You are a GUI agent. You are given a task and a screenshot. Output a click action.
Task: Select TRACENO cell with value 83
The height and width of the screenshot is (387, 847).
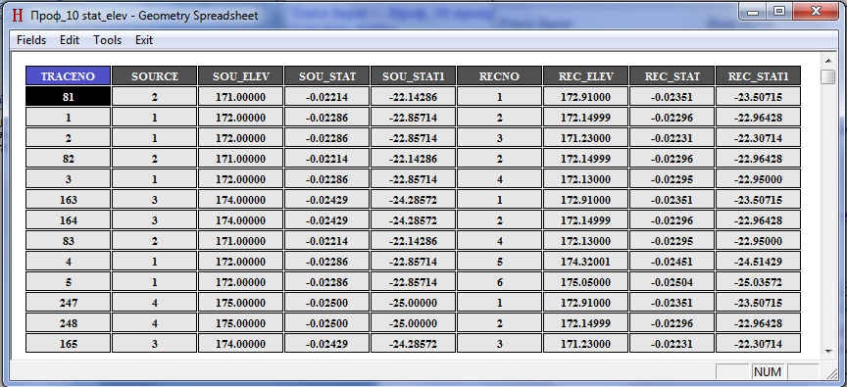[68, 241]
